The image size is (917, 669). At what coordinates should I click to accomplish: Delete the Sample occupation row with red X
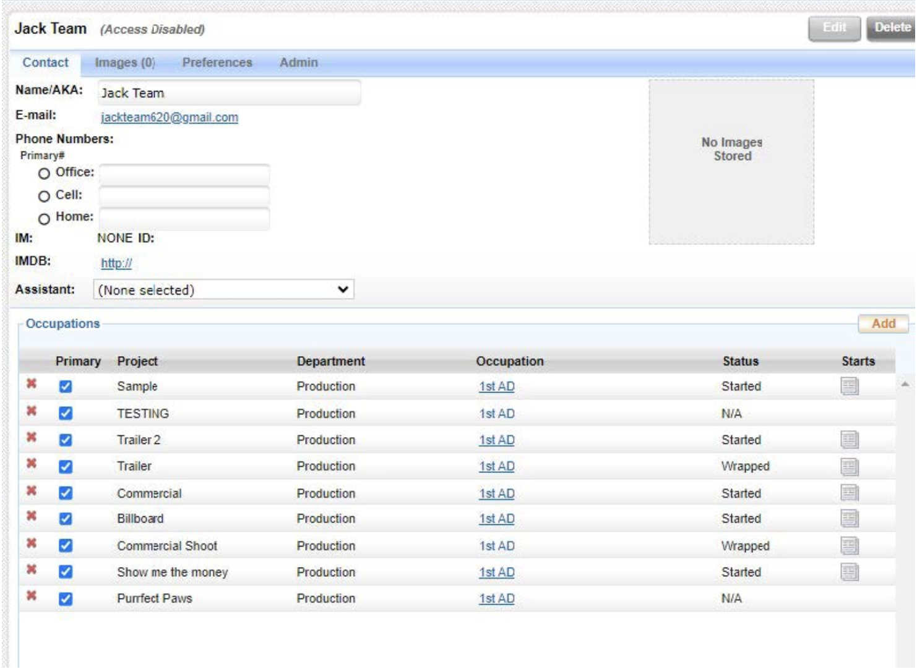[x=32, y=384]
